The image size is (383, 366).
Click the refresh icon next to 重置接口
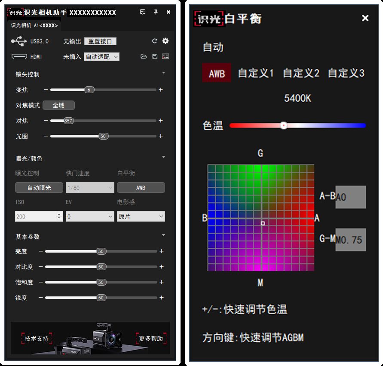[x=154, y=41]
